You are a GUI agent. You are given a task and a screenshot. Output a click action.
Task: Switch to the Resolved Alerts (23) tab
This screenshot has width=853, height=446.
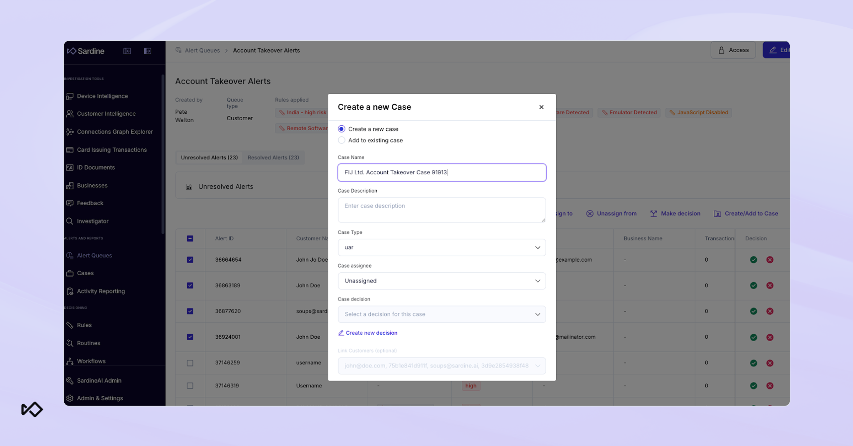(x=273, y=157)
